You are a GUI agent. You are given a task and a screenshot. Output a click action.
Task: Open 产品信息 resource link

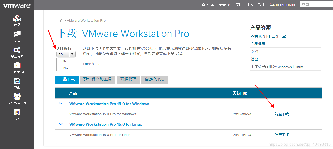(258, 44)
